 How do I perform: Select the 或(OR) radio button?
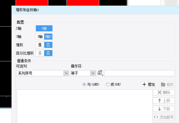[107, 85]
